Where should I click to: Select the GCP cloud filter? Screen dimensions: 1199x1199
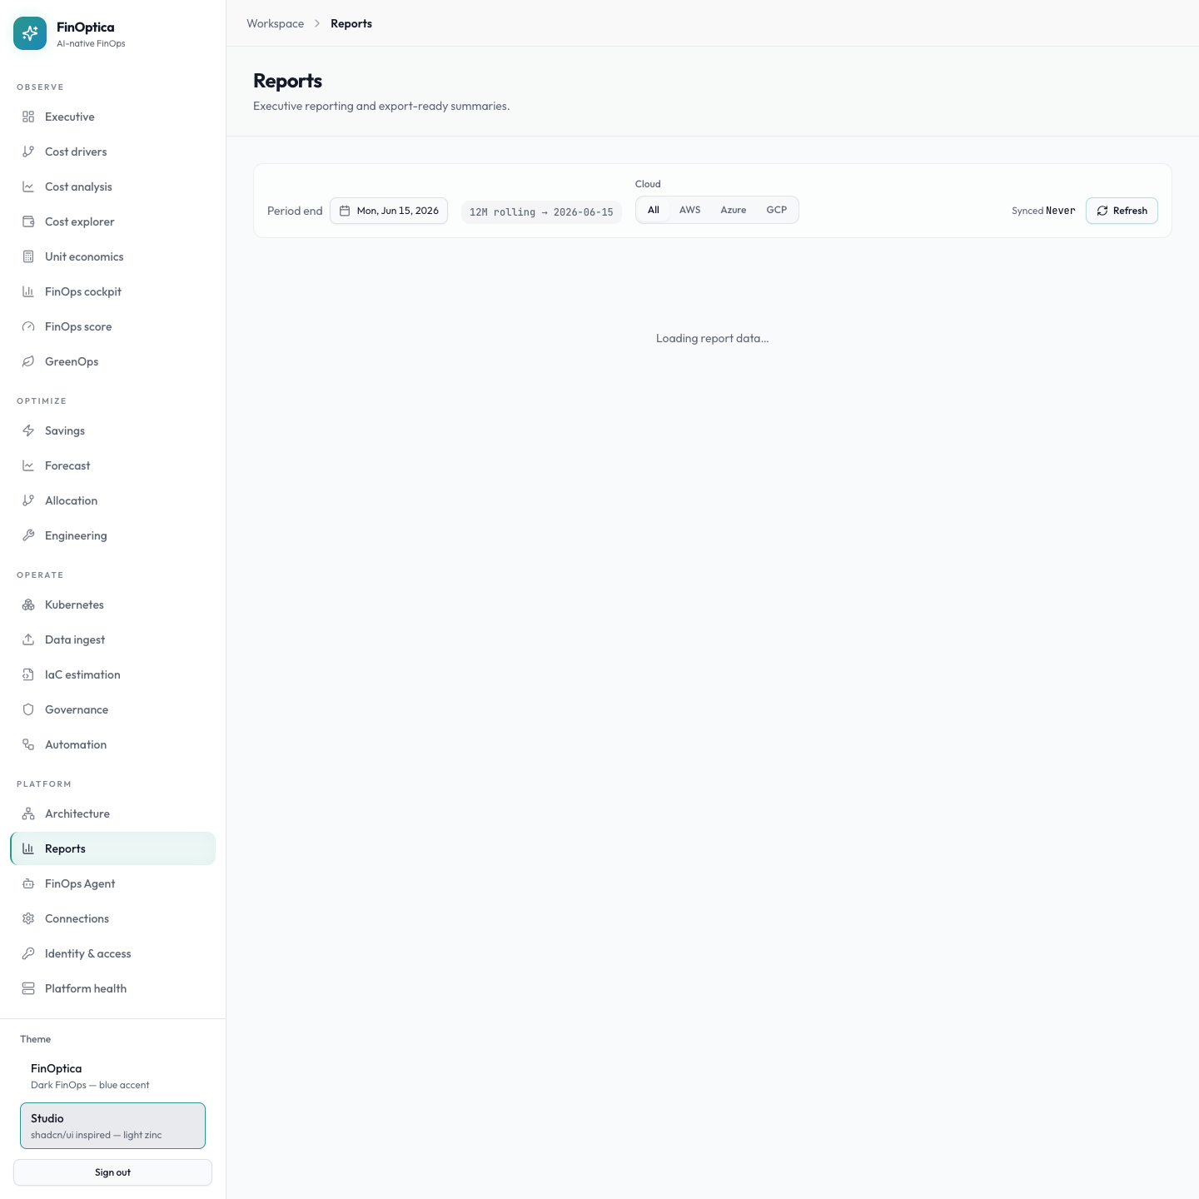coord(776,210)
